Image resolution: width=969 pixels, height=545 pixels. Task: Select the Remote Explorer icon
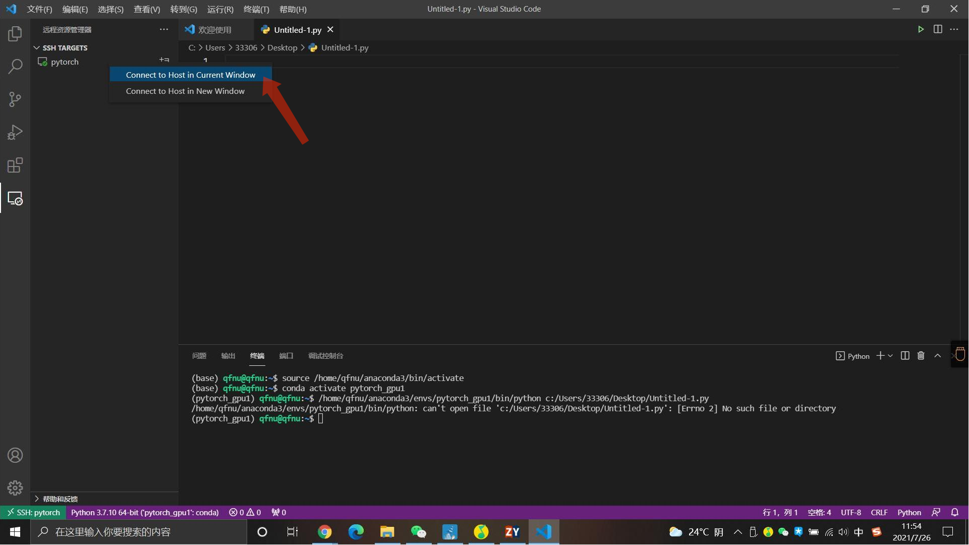coord(15,198)
